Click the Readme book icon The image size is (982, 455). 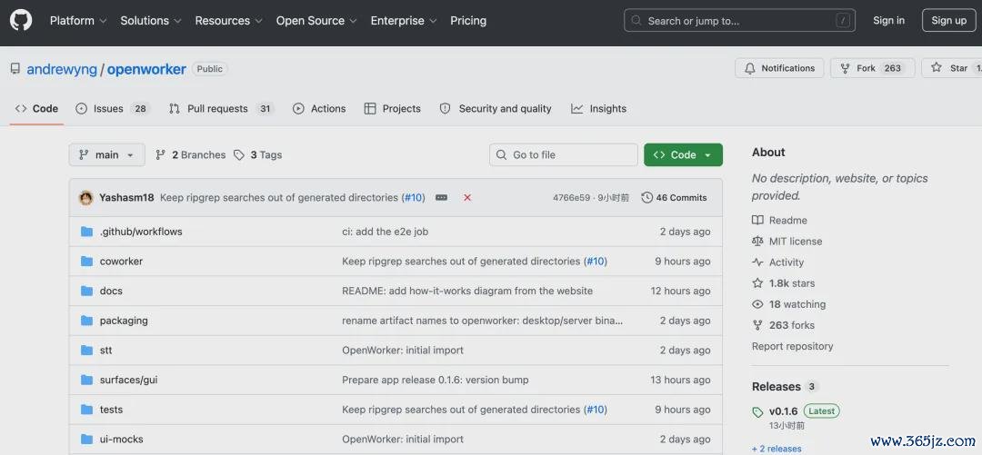[757, 221]
